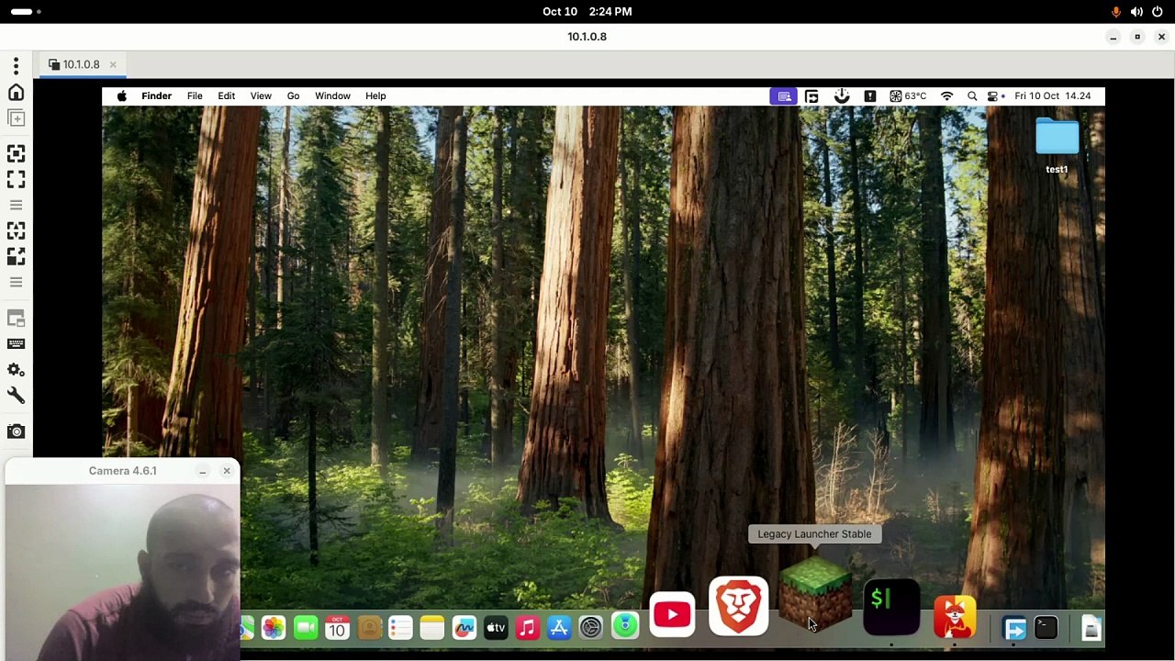
Task: Open Calendar from the Dock
Action: click(337, 627)
